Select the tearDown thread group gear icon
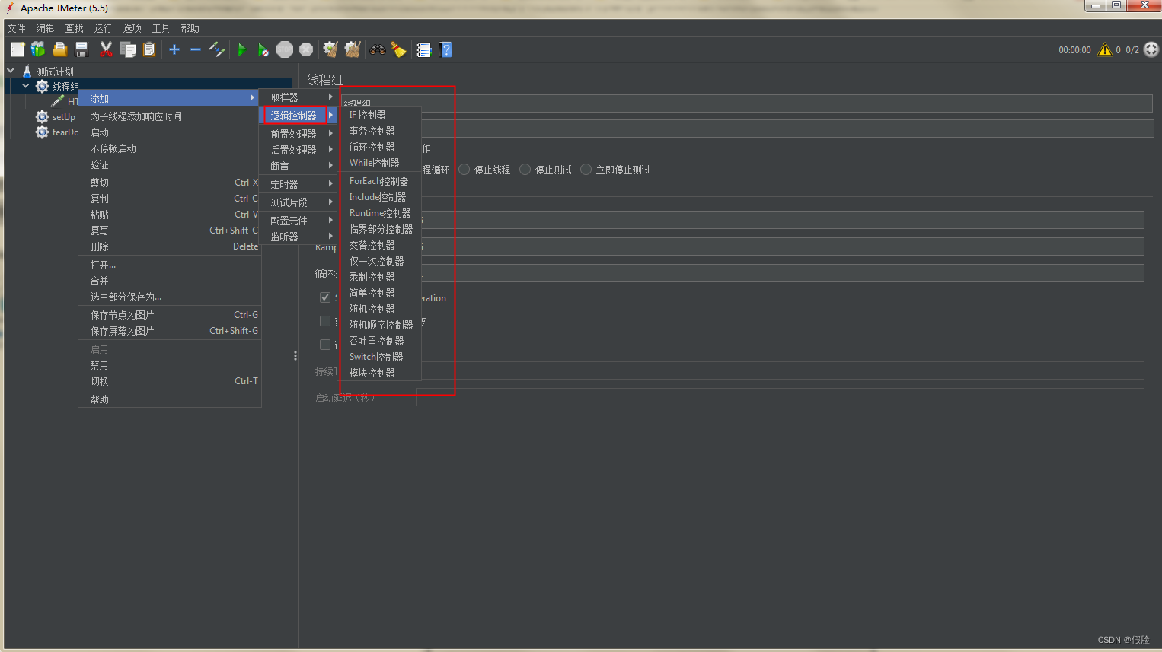1162x652 pixels. pos(43,132)
